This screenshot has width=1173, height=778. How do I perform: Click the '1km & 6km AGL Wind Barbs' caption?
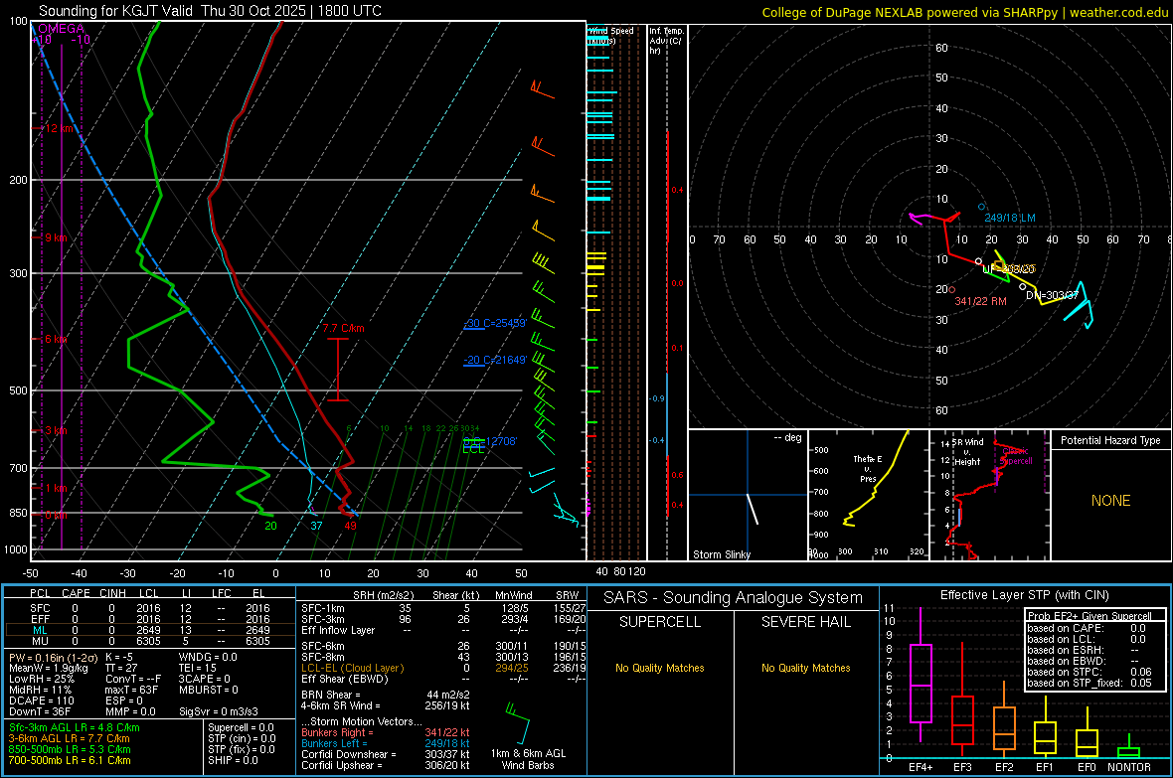(528, 759)
